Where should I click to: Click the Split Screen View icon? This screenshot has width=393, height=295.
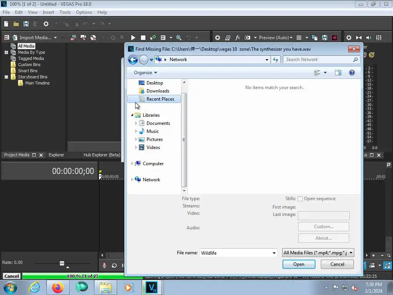click(248, 38)
